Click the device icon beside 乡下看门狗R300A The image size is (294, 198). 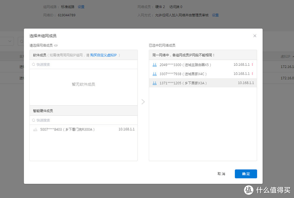[35, 129]
